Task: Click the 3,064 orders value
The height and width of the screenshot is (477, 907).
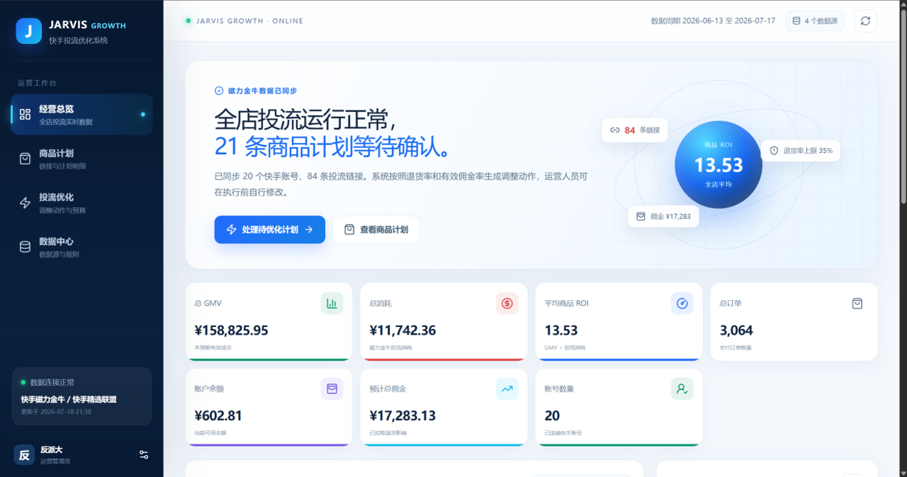Action: click(735, 330)
